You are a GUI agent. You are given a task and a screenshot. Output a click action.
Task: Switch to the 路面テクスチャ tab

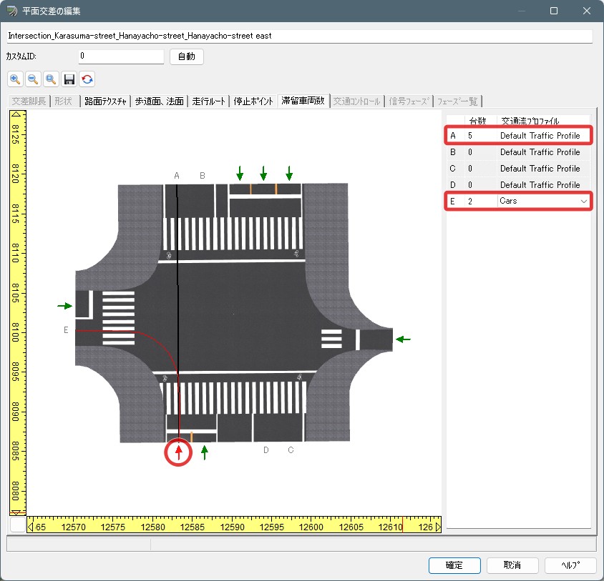tap(104, 101)
